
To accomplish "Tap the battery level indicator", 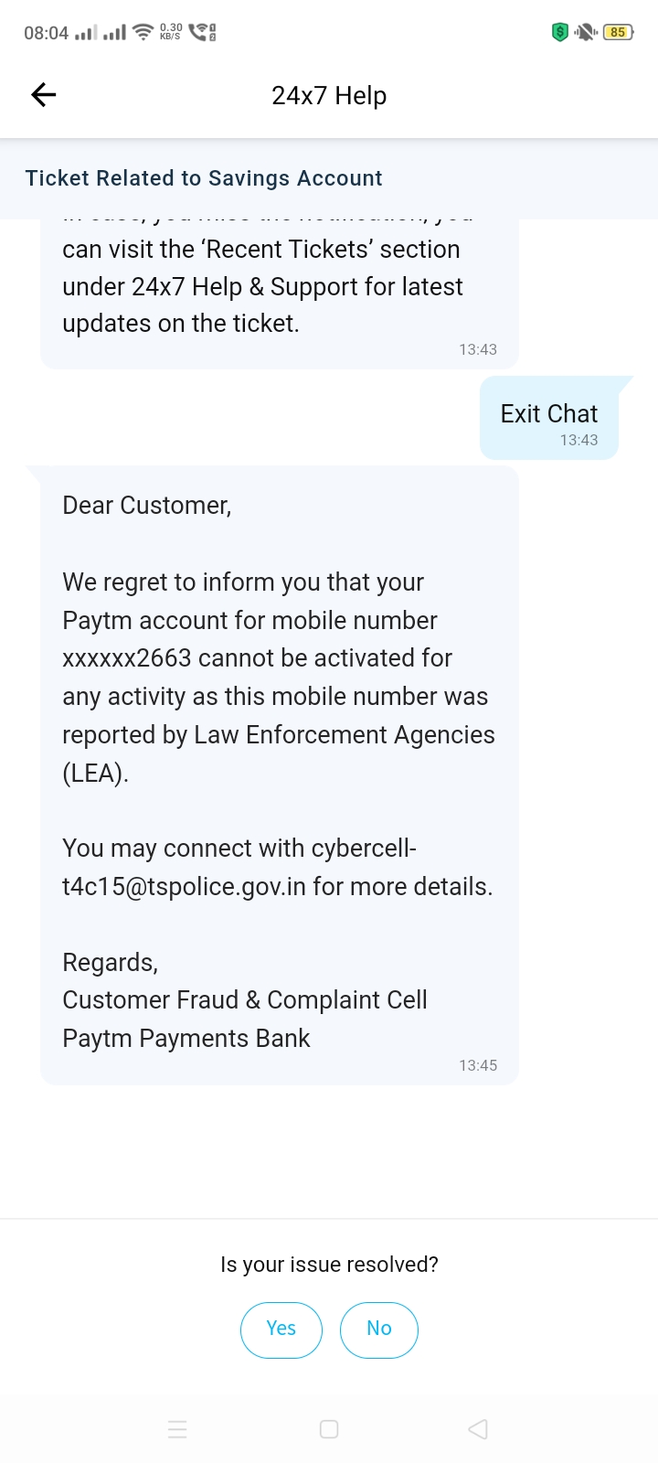I will click(x=619, y=33).
